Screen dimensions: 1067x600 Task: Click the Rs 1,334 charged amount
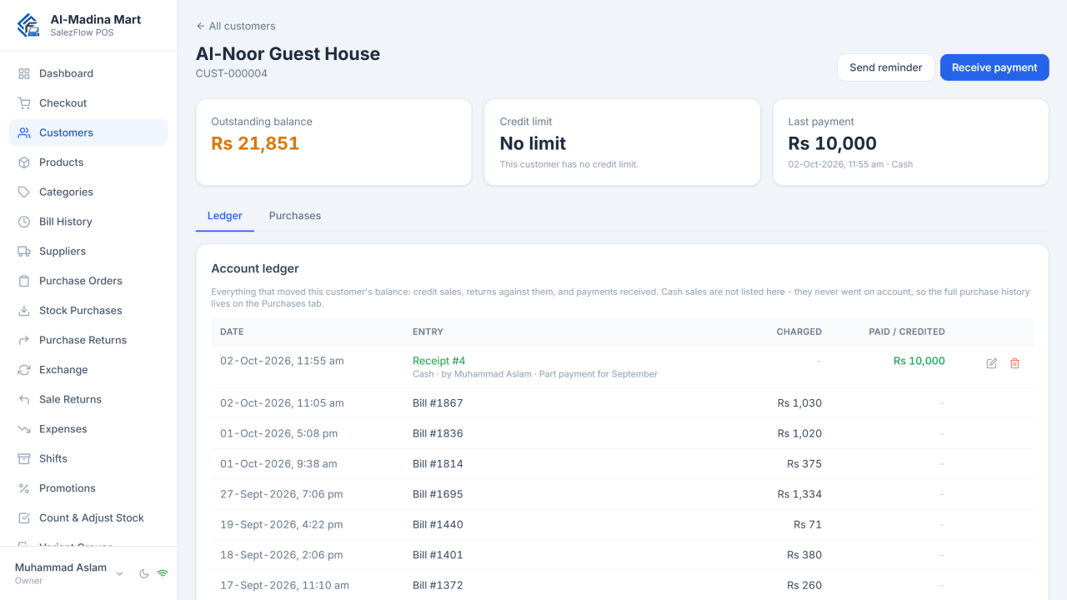pos(799,494)
